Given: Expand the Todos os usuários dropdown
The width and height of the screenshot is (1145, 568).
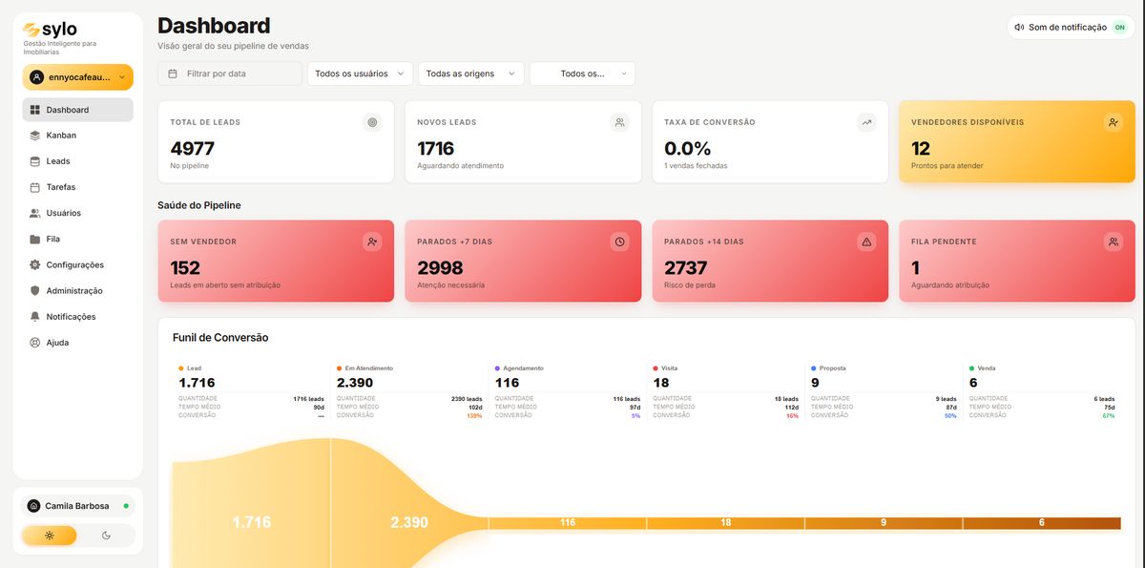Looking at the screenshot, I should point(360,74).
